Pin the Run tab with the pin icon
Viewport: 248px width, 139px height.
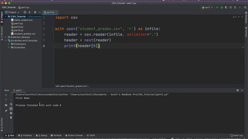(x=6, y=111)
